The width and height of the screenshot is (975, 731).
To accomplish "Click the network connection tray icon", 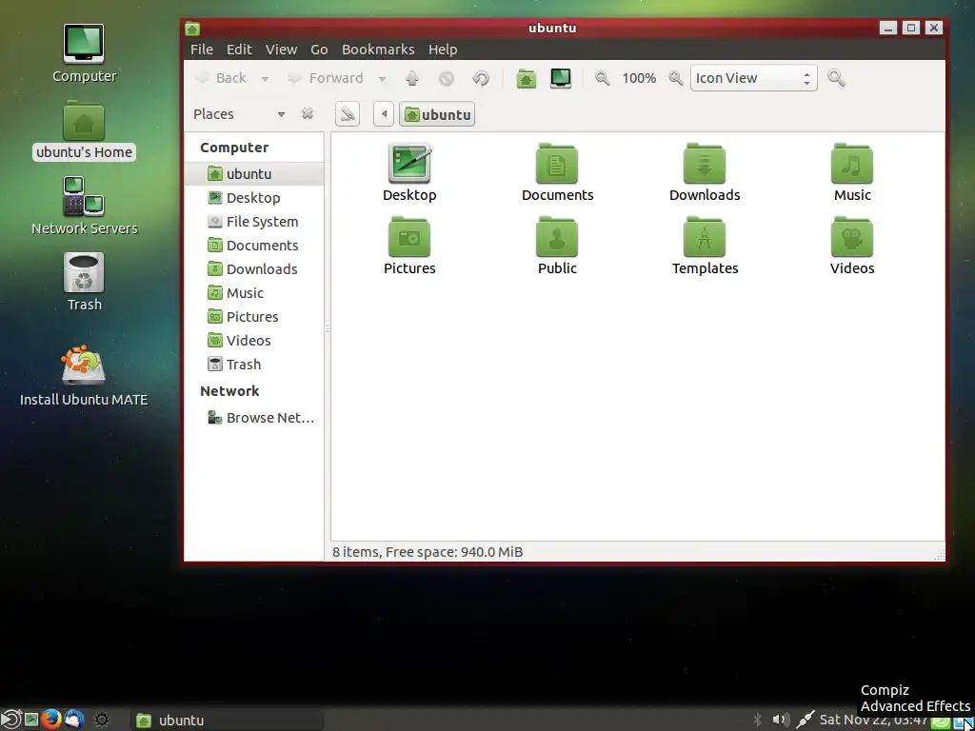I will pos(805,720).
